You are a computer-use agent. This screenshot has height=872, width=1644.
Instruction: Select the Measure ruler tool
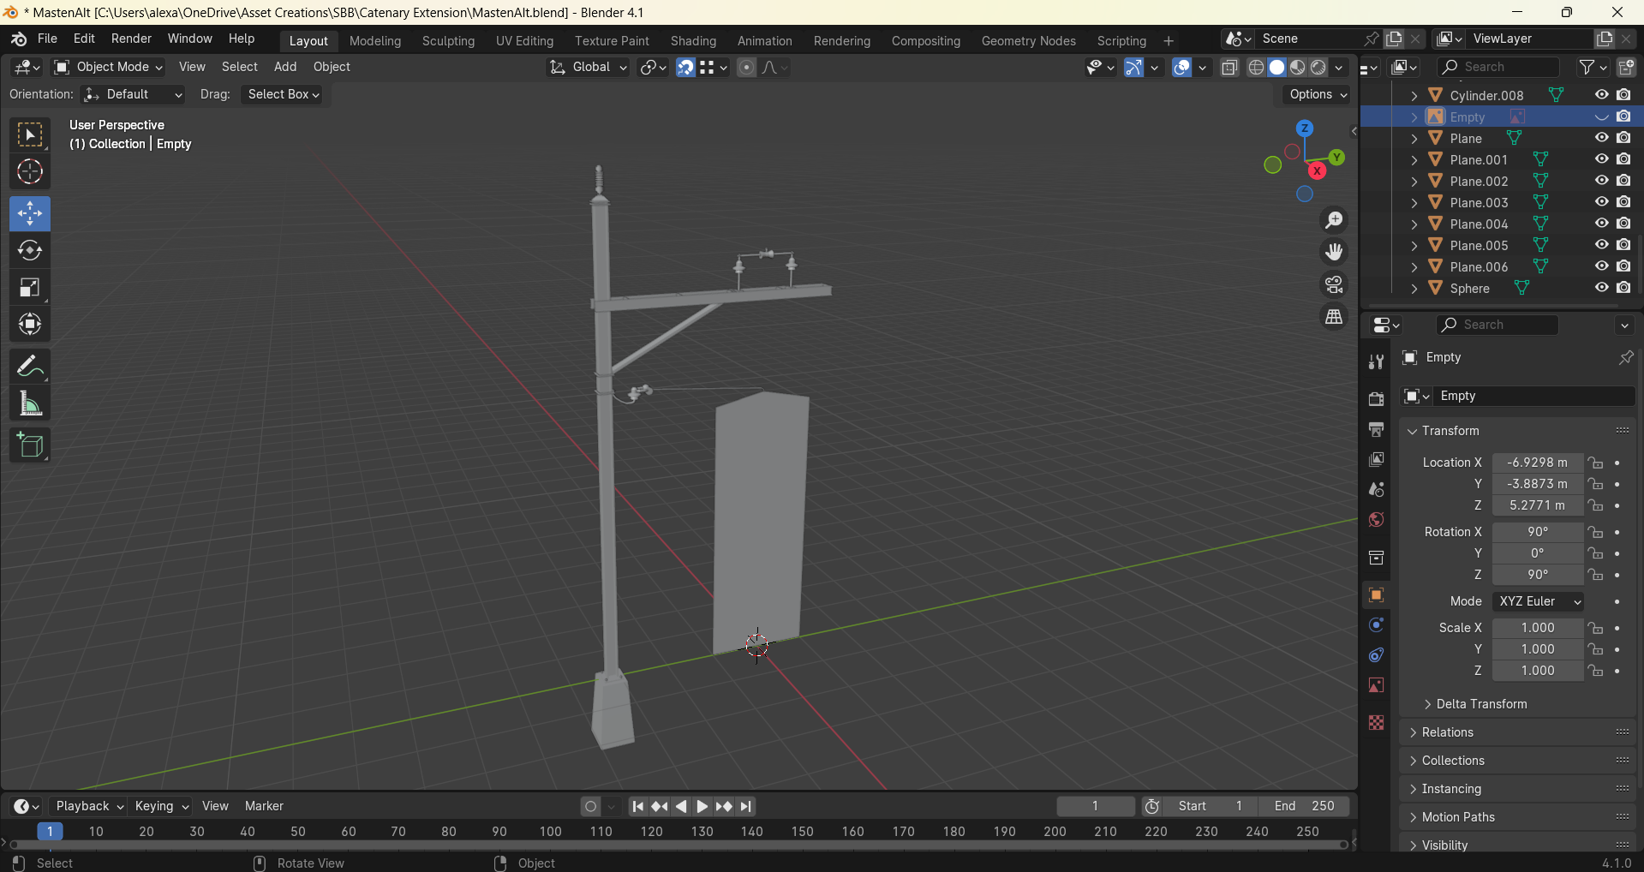click(x=30, y=404)
